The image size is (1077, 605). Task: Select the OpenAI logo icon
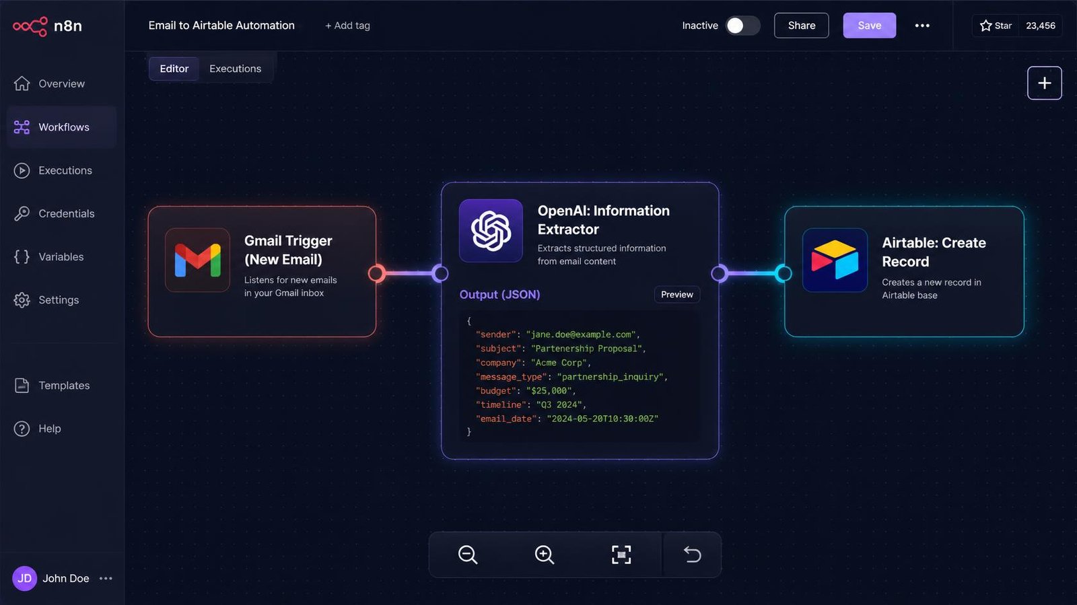tap(491, 231)
